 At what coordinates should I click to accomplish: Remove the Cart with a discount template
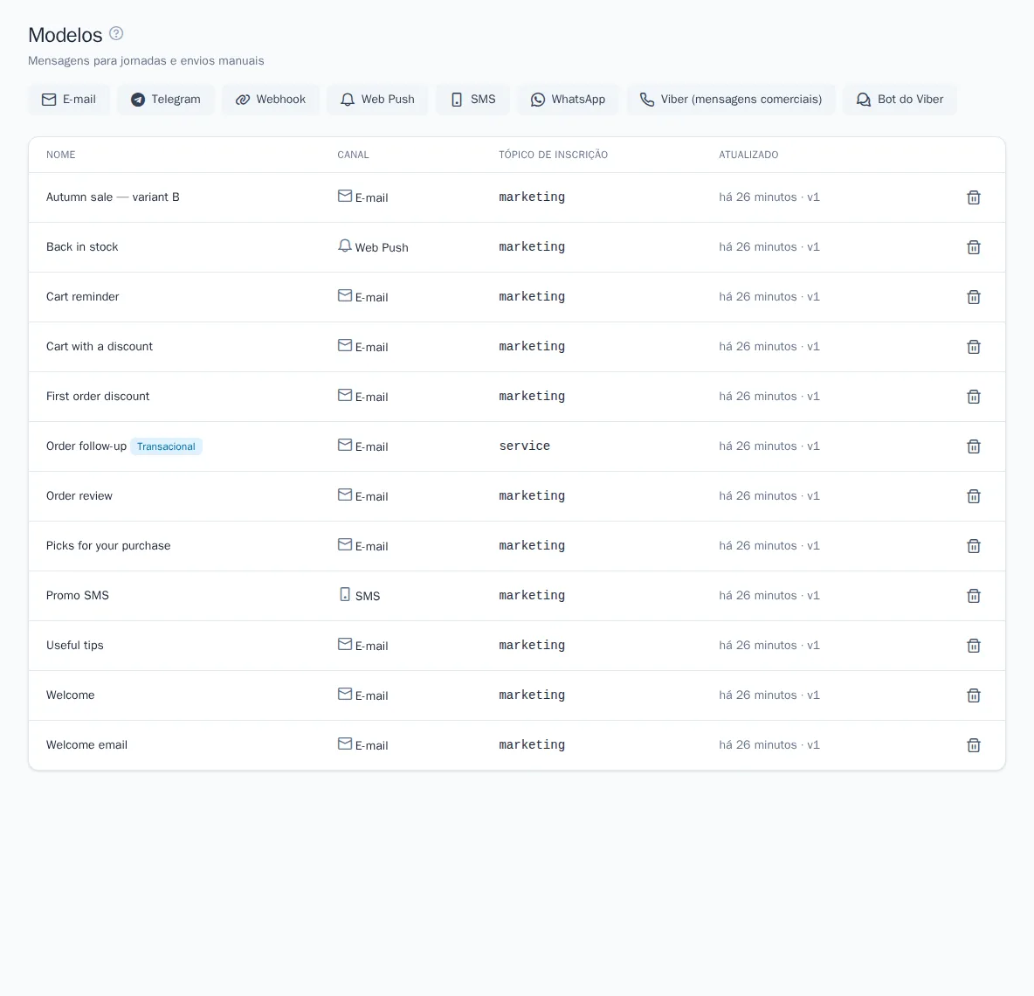click(x=974, y=347)
